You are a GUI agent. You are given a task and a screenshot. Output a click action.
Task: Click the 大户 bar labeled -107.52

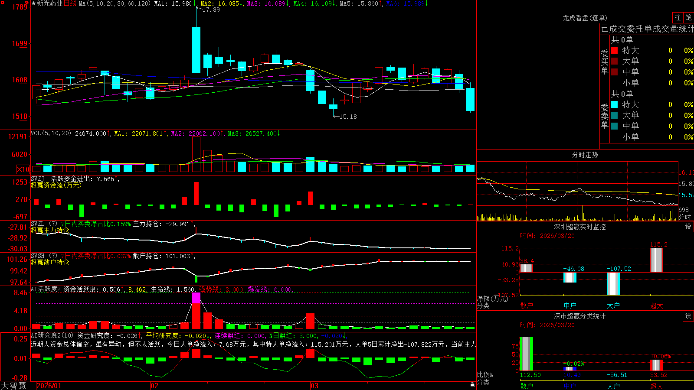613,284
